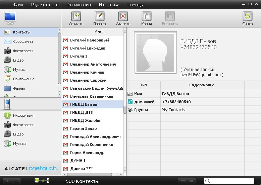Screen dimensions: 261x185
Task: Select the highlighted ГИБДД Вызов list row
Action: tap(93, 104)
